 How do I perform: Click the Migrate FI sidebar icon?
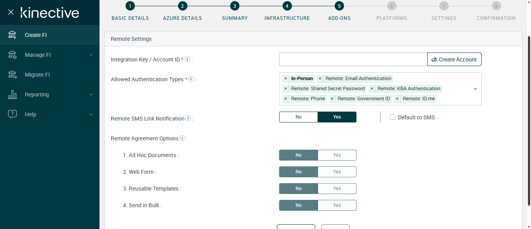[12, 75]
